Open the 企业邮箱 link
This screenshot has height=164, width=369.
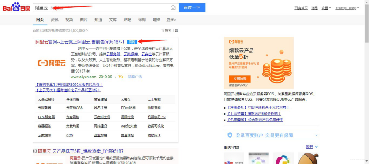(100, 135)
